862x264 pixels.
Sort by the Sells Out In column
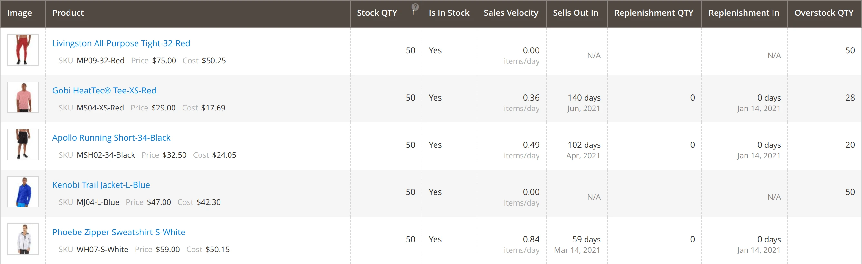(x=576, y=13)
